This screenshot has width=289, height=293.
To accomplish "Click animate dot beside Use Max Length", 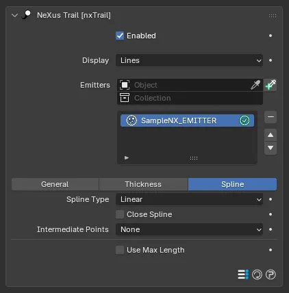I will pyautogui.click(x=271, y=250).
